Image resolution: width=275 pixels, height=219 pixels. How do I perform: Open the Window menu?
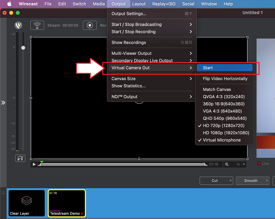pyautogui.click(x=209, y=4)
